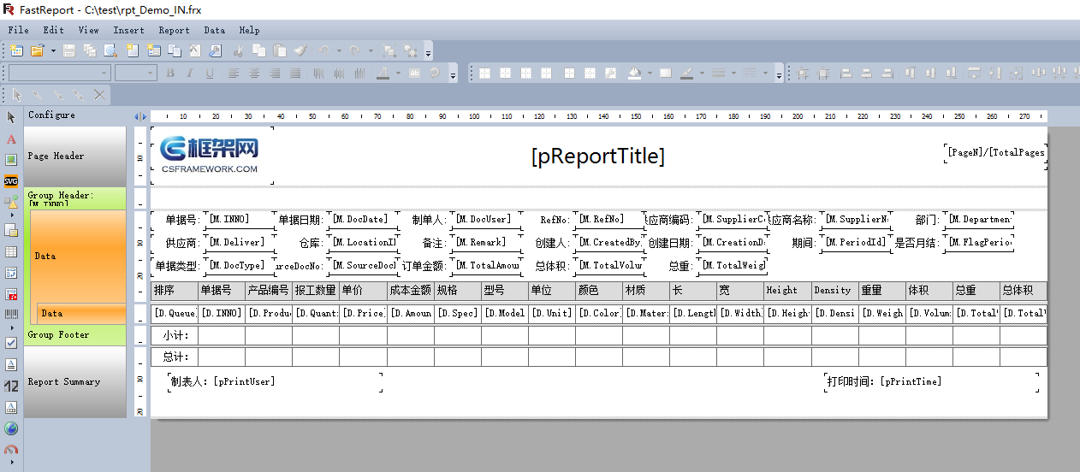Open the Data menu

pyautogui.click(x=214, y=30)
